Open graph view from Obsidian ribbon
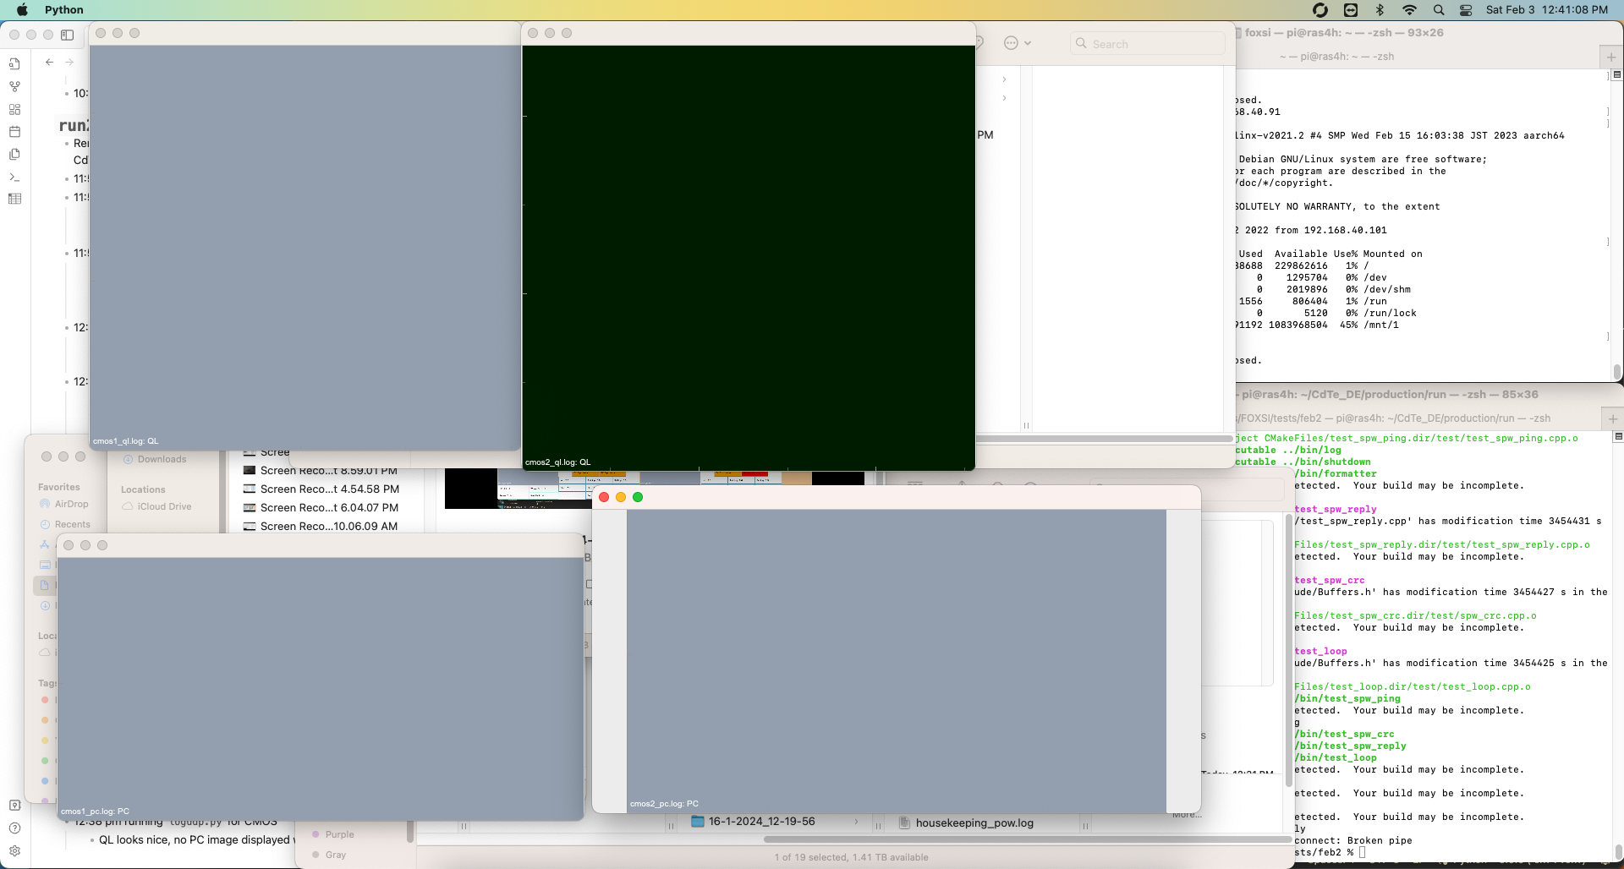This screenshot has height=869, width=1624. point(14,86)
